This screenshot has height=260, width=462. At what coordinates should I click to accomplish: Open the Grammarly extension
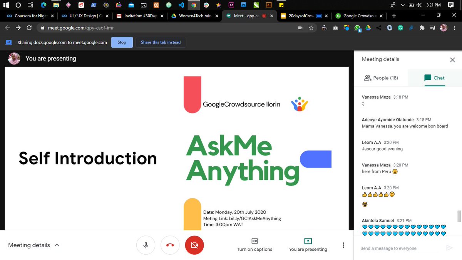click(400, 28)
